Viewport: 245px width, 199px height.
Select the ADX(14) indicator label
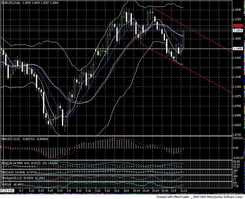pyautogui.click(x=7, y=163)
